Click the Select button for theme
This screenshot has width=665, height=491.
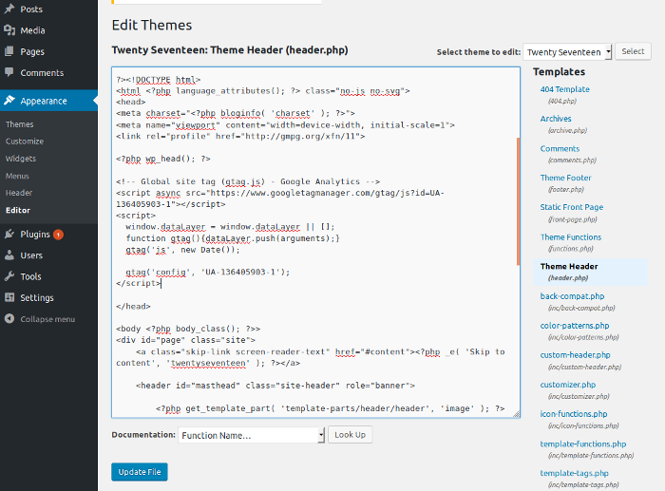(633, 51)
